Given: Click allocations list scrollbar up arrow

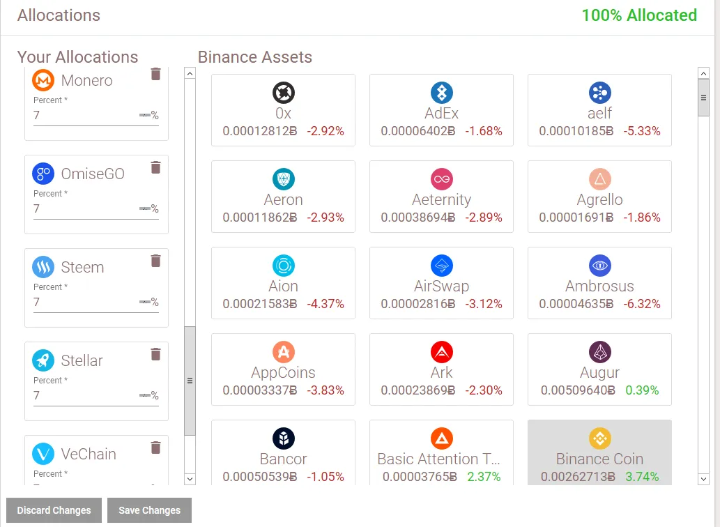Looking at the screenshot, I should tap(190, 73).
